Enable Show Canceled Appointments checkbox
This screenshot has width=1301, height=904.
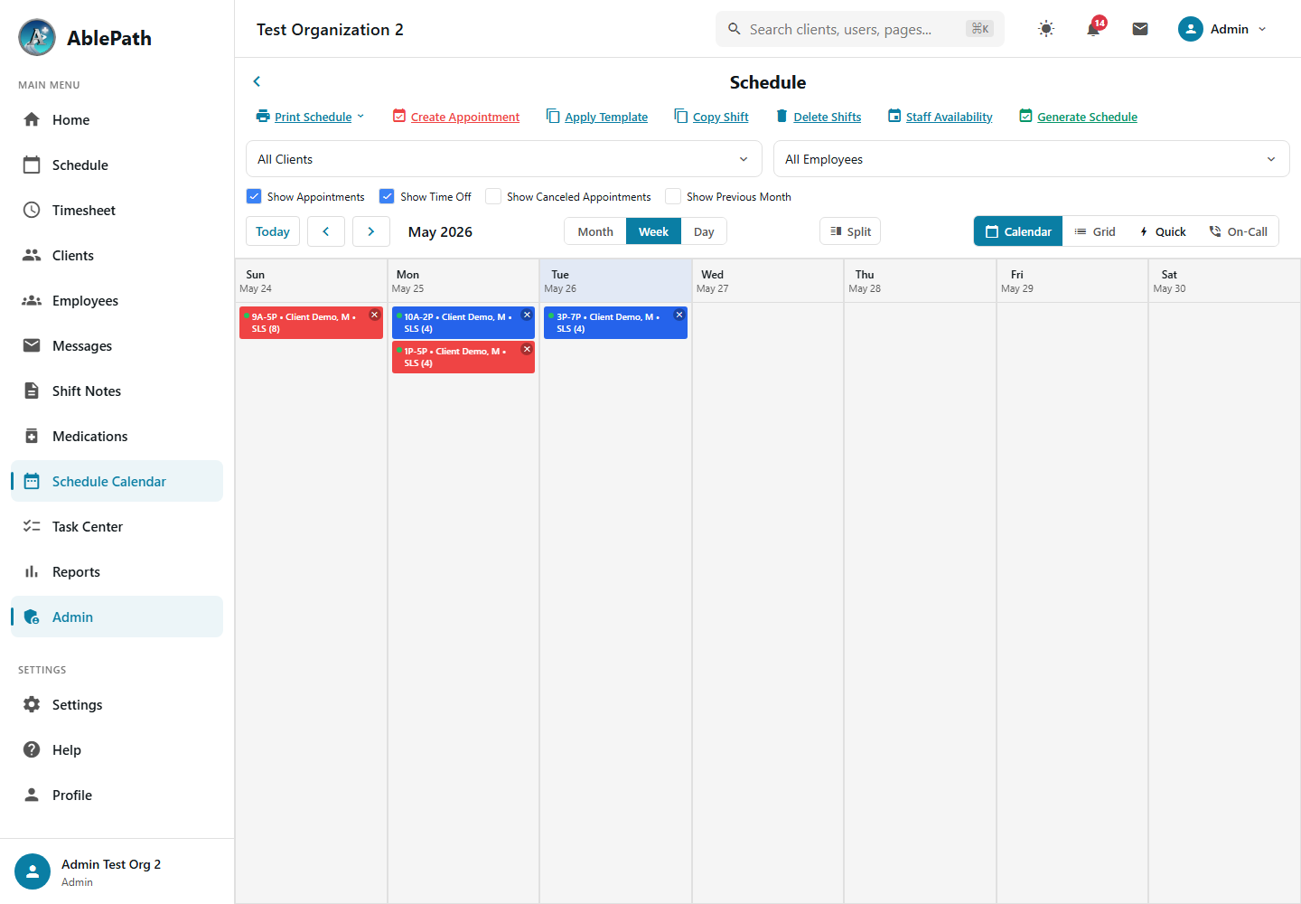click(x=493, y=196)
